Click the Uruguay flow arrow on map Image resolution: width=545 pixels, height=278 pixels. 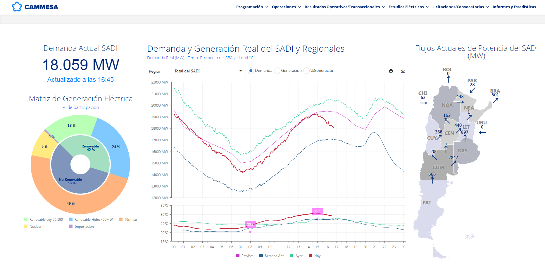[x=482, y=133]
